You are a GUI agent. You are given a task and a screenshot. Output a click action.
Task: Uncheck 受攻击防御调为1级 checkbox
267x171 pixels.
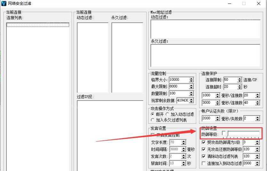point(204,142)
